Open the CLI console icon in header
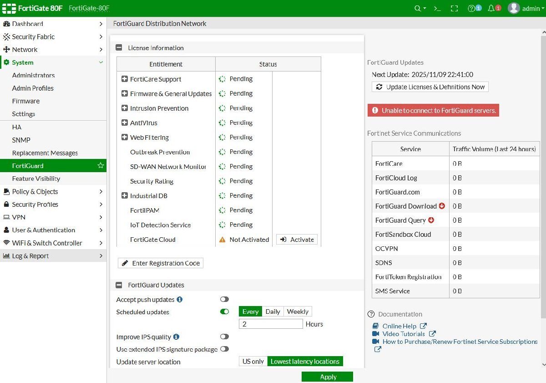 pyautogui.click(x=437, y=8)
